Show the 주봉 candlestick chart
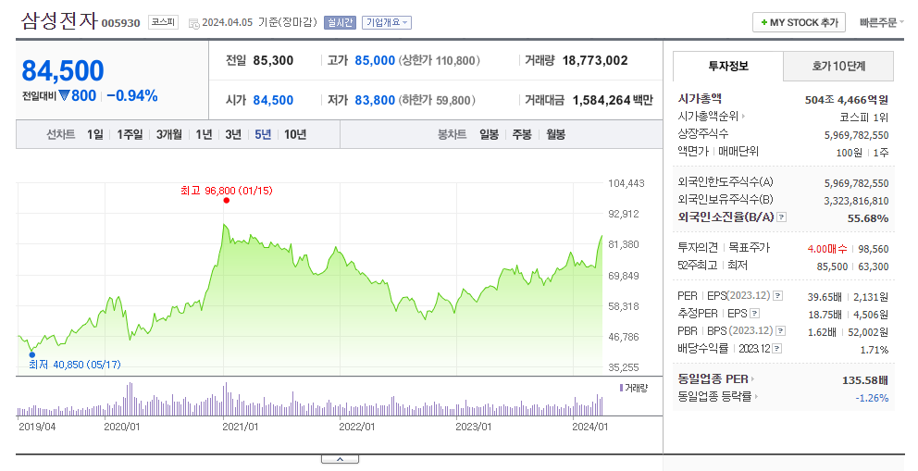 pyautogui.click(x=522, y=134)
